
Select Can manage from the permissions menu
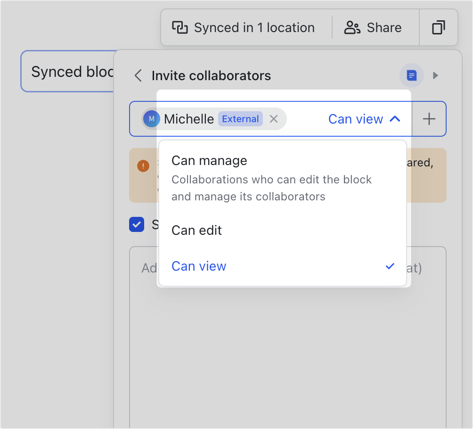click(x=209, y=161)
